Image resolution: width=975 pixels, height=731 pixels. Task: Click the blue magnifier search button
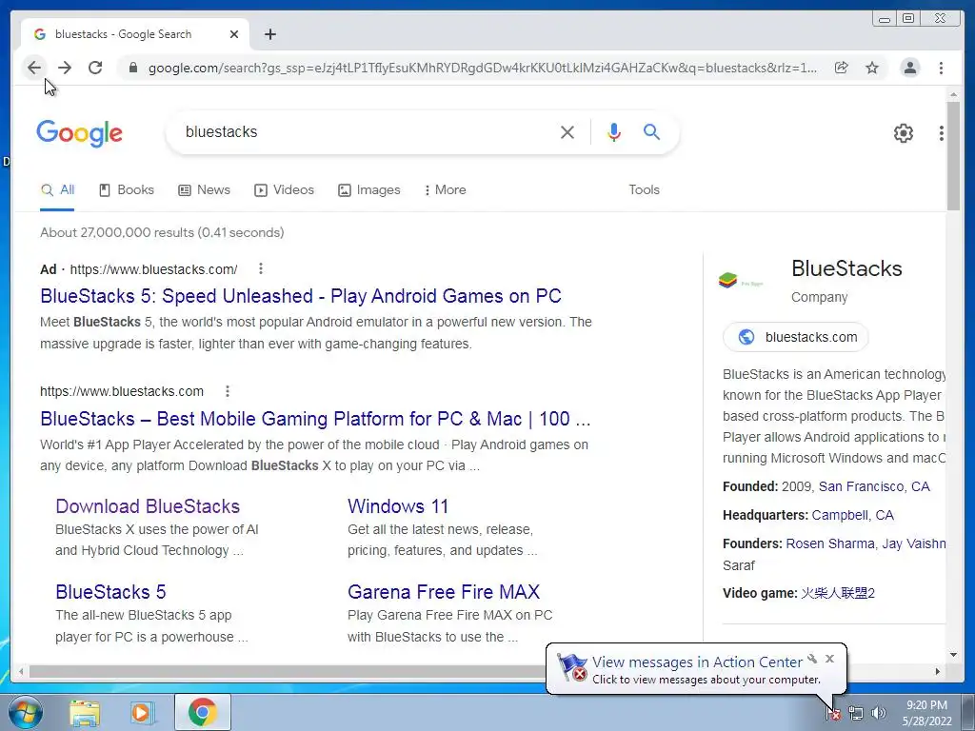click(651, 131)
